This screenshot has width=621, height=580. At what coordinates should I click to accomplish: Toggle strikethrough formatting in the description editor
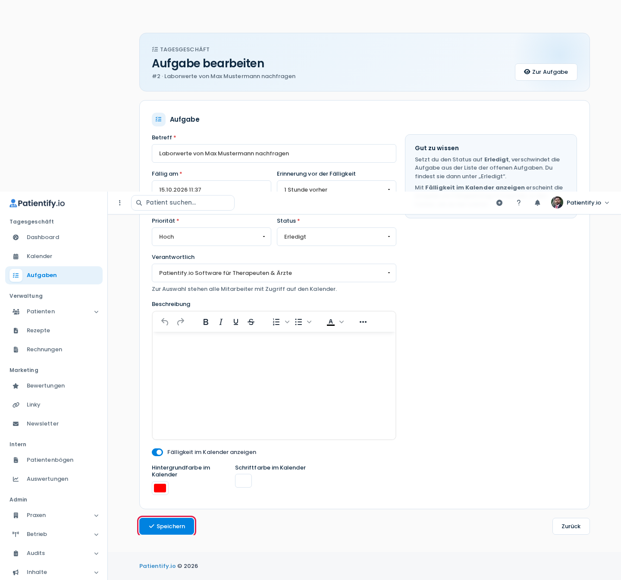251,322
